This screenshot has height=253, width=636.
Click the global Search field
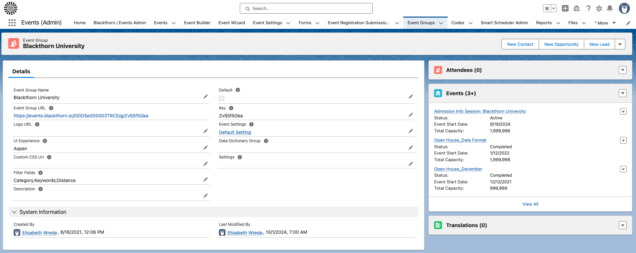pos(306,8)
